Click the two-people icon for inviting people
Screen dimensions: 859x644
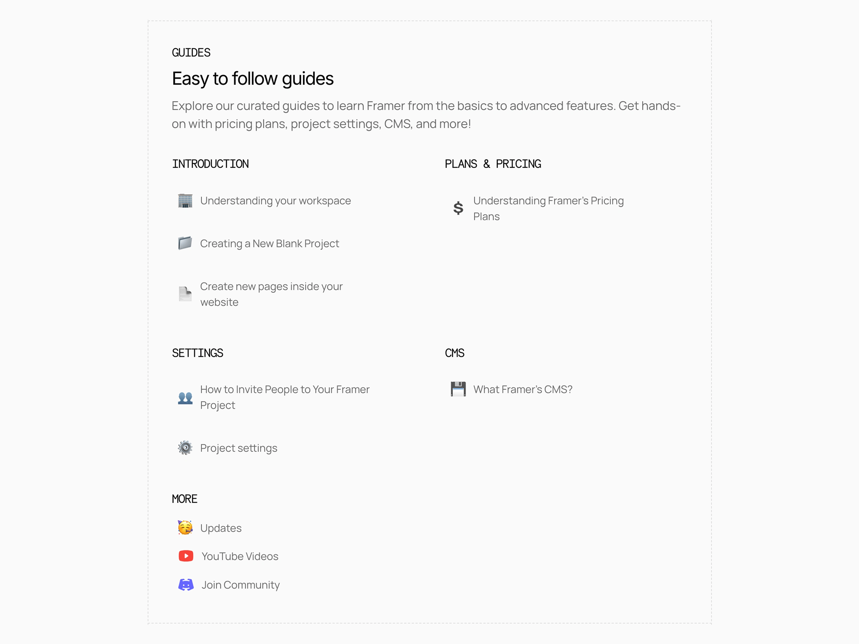pos(185,397)
